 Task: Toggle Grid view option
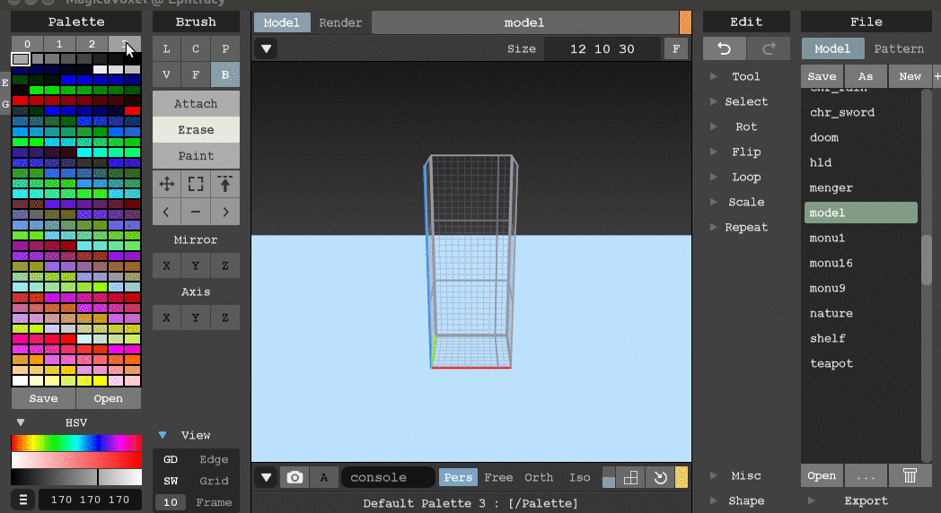click(x=214, y=481)
